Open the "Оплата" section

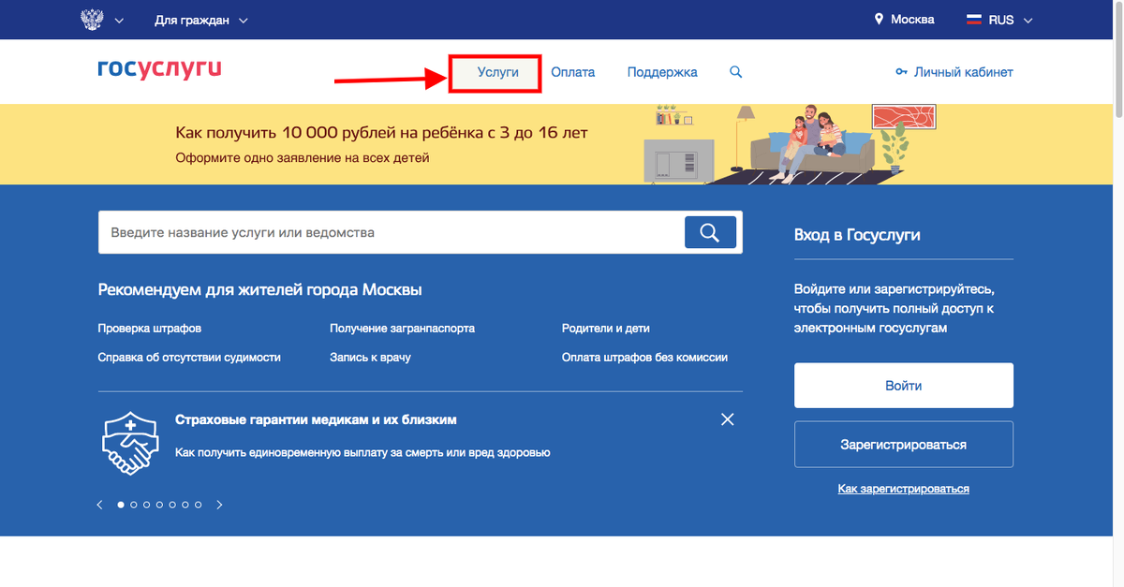[x=572, y=71]
